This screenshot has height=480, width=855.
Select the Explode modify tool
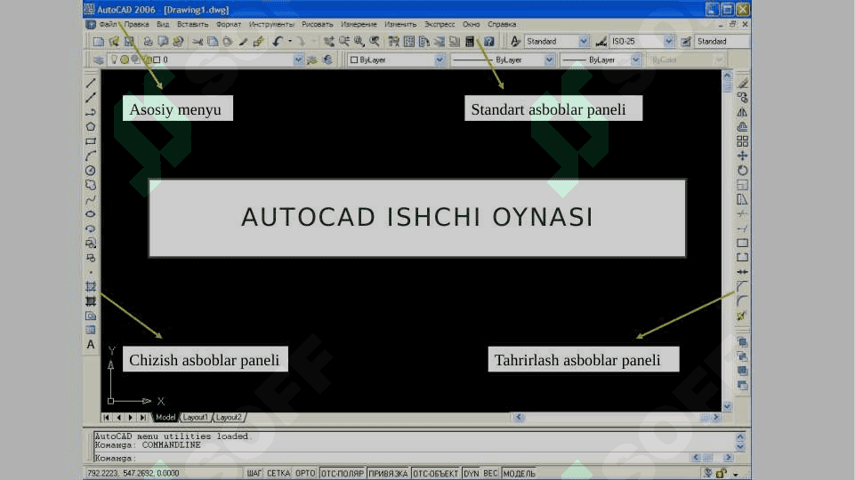(742, 316)
